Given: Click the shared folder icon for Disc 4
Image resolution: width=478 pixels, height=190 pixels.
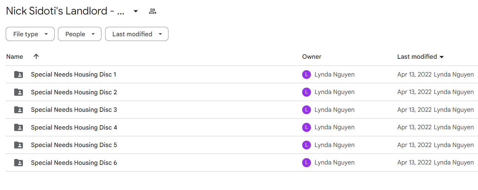Looking at the screenshot, I should coord(19,127).
